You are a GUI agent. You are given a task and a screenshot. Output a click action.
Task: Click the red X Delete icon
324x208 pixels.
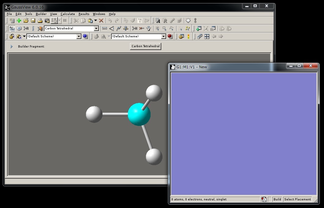(101, 21)
